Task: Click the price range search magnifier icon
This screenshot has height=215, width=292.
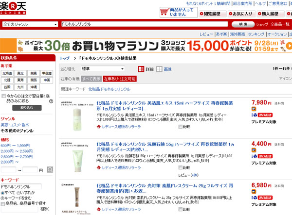Action: (50, 169)
